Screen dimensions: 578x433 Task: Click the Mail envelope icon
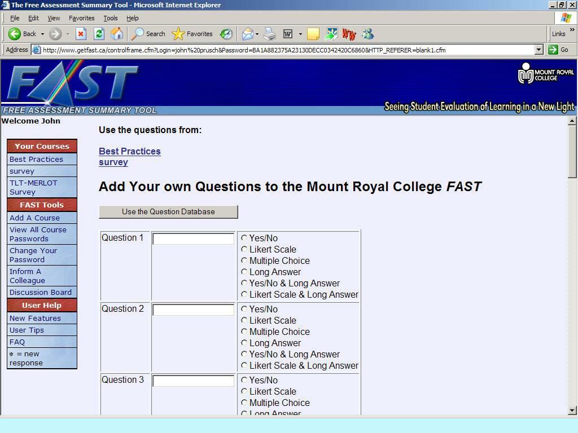click(x=247, y=34)
